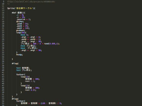Click the assignment to 300 on line 44

(32, 79)
